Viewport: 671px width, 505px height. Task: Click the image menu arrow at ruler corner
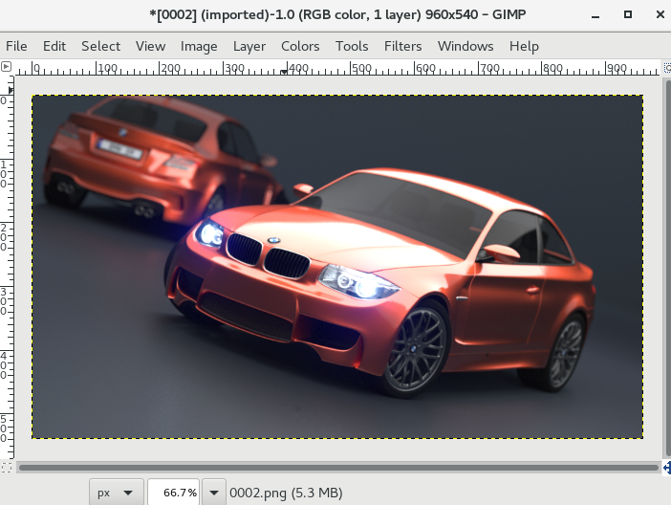pyautogui.click(x=6, y=66)
